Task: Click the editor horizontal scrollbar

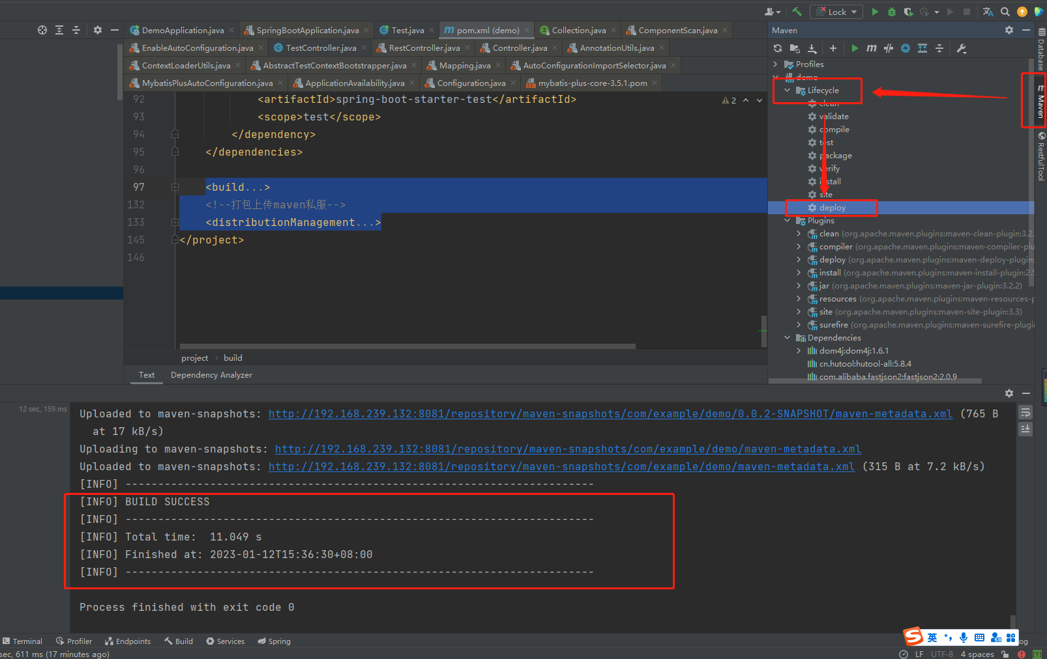Action: [407, 346]
